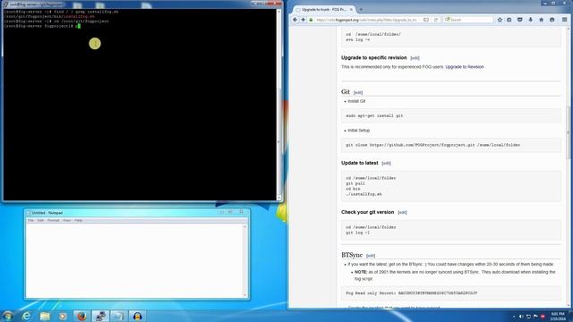Edit the Update to latest section
Screen dimensions: 573x322
point(386,163)
